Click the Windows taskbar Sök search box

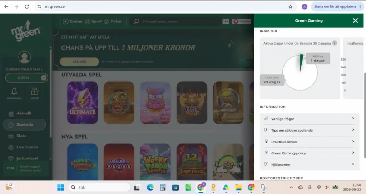tap(99, 188)
